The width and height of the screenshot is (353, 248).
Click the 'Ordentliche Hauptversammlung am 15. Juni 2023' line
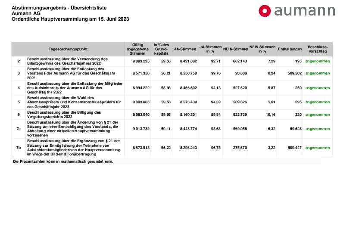tap(70, 19)
